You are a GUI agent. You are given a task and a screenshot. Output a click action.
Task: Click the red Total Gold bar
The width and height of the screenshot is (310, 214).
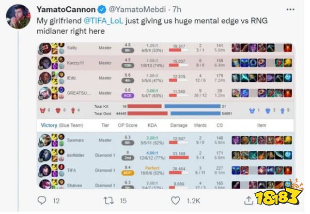point(147,113)
